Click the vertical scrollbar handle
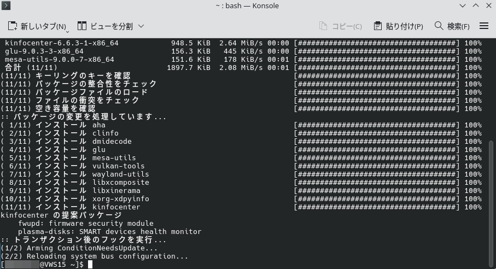 click(x=492, y=202)
